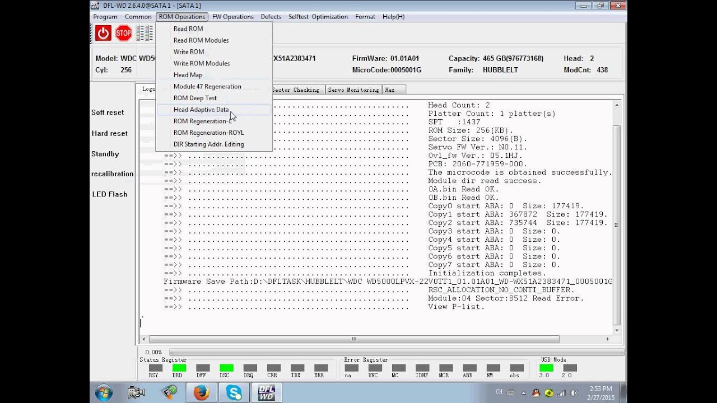
Task: Choose ROM Regeneration-ROYL
Action: [214, 133]
